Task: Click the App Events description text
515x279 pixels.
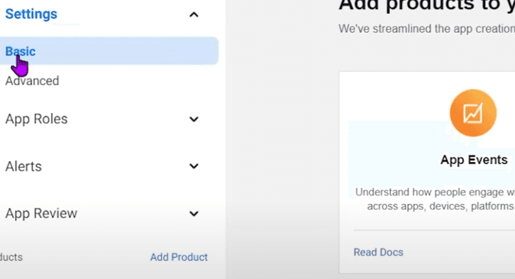Action: (x=435, y=199)
